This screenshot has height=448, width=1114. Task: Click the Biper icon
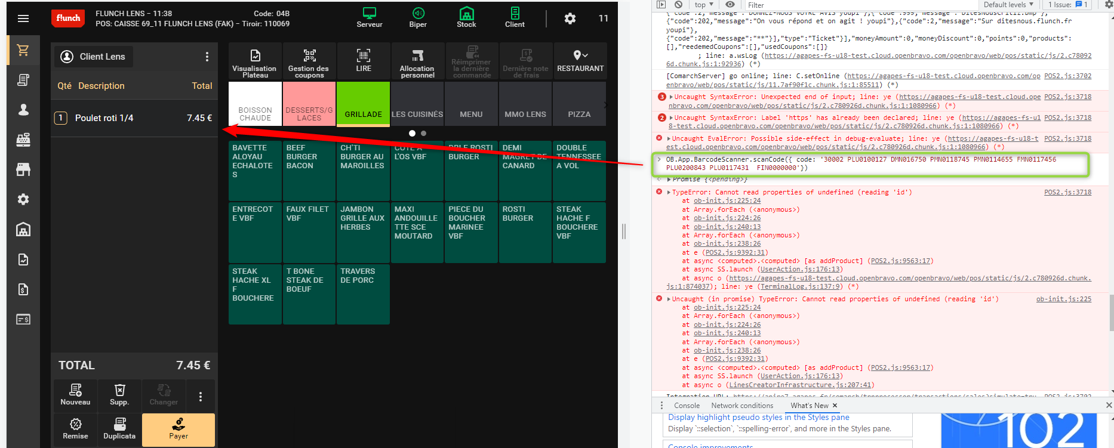coord(418,17)
